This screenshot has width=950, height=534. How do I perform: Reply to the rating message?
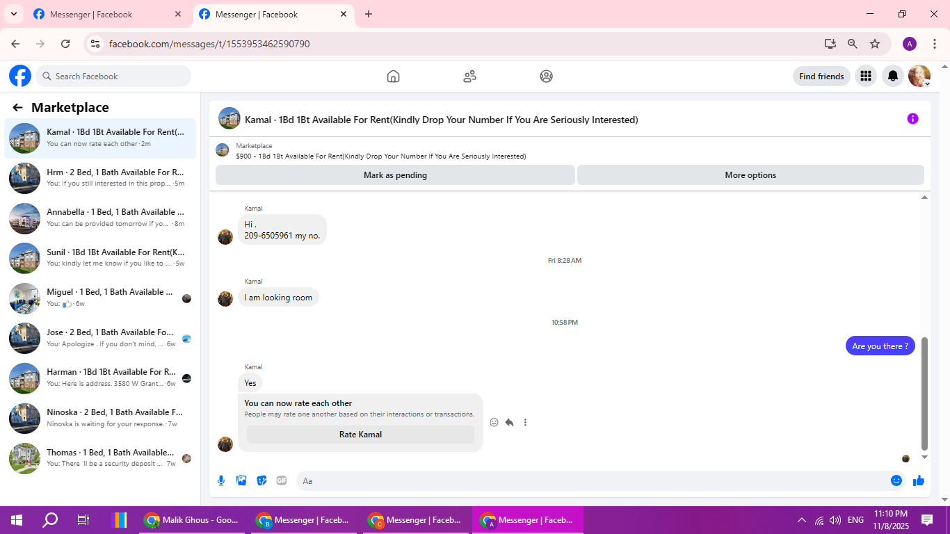point(509,422)
